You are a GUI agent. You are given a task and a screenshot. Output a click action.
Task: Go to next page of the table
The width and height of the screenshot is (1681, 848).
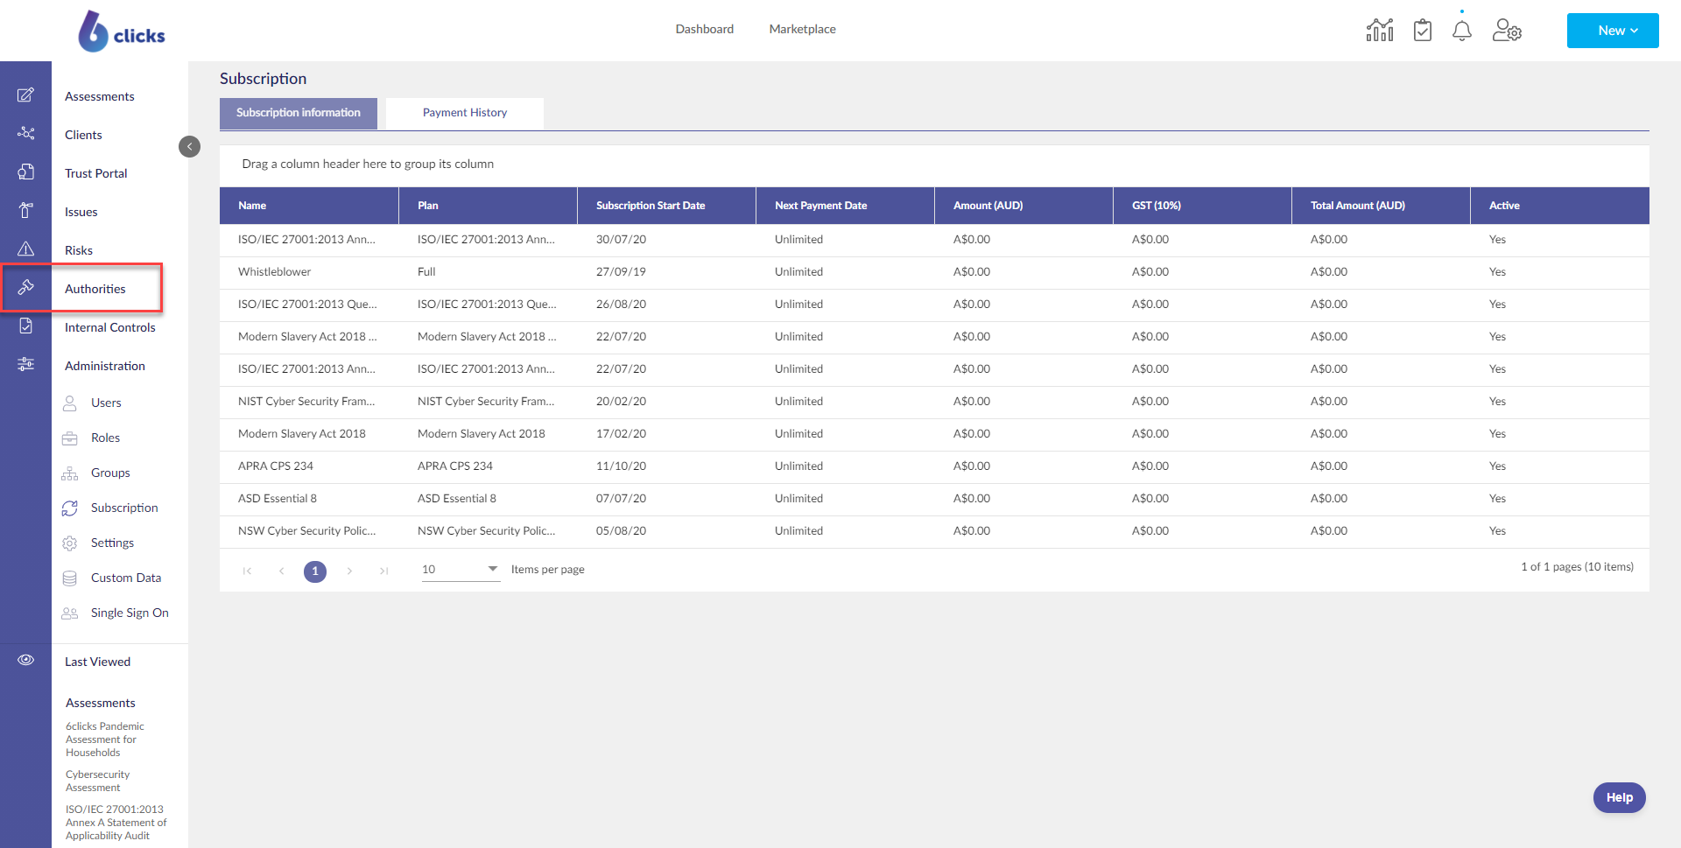coord(349,571)
